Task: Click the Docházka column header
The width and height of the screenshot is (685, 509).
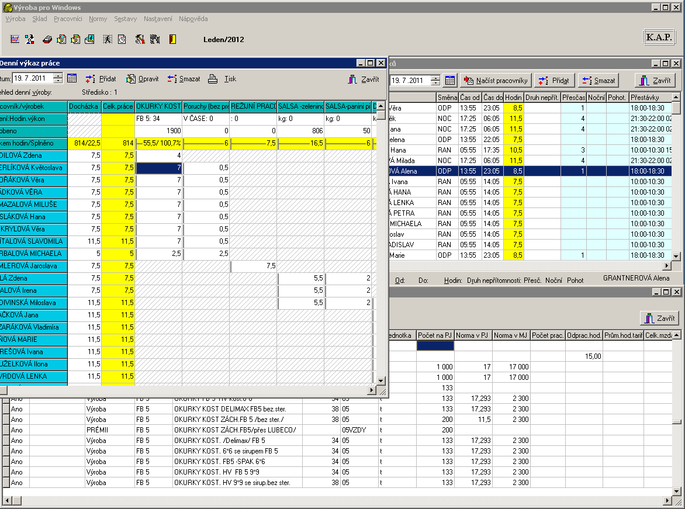Action: 84,106
